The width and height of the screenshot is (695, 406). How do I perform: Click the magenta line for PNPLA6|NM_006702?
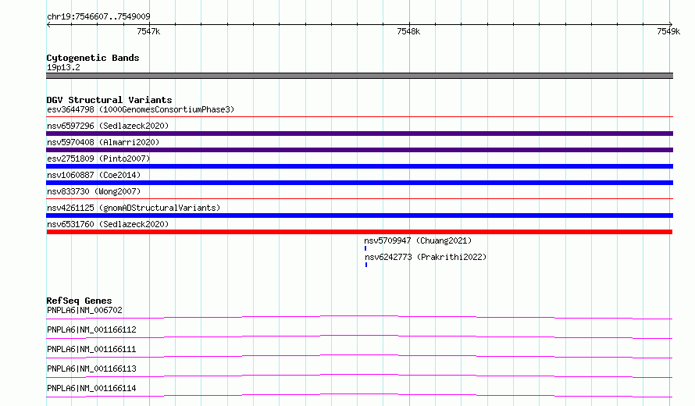tap(359, 317)
